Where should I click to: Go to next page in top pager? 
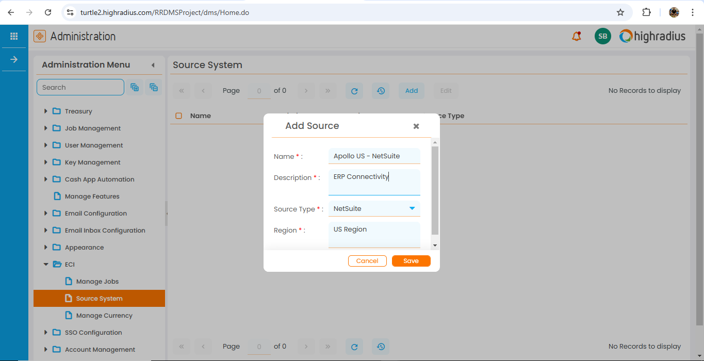(x=306, y=91)
